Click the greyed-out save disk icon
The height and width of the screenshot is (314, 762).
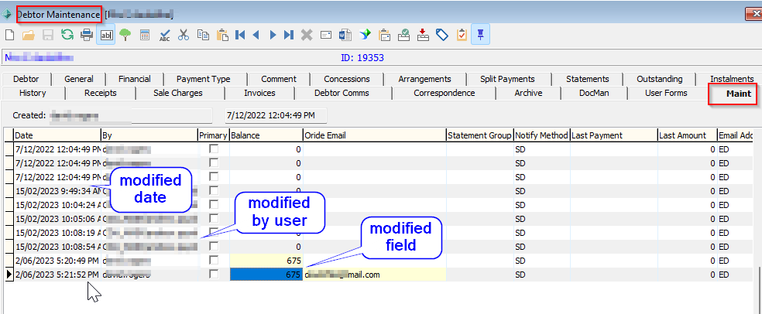pos(48,35)
